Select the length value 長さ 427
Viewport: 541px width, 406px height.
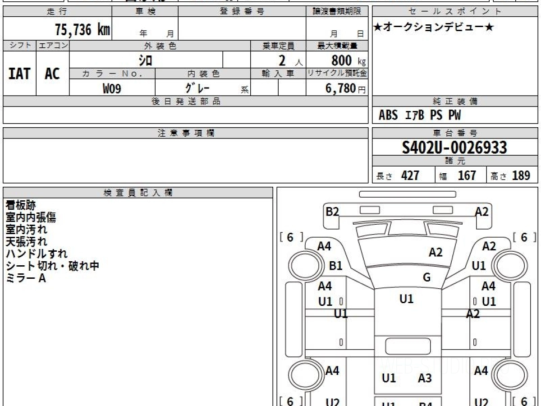click(398, 175)
